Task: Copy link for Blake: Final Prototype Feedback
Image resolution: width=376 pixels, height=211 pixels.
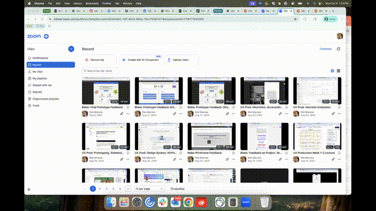Action: click(122, 114)
